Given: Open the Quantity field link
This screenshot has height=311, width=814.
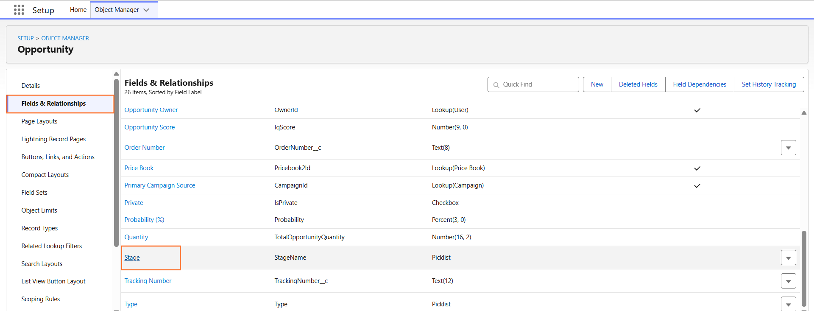Looking at the screenshot, I should click(136, 237).
